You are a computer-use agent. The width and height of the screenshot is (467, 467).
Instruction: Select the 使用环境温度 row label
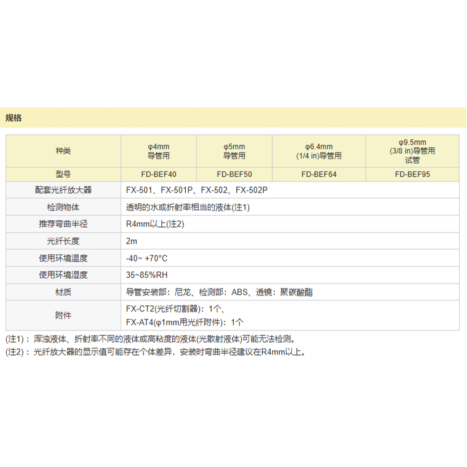[63, 258]
